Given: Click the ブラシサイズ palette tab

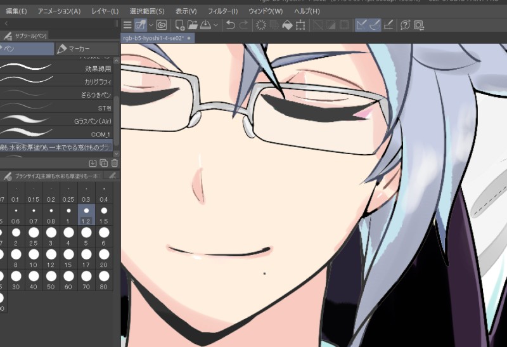Looking at the screenshot, I should pyautogui.click(x=53, y=176).
